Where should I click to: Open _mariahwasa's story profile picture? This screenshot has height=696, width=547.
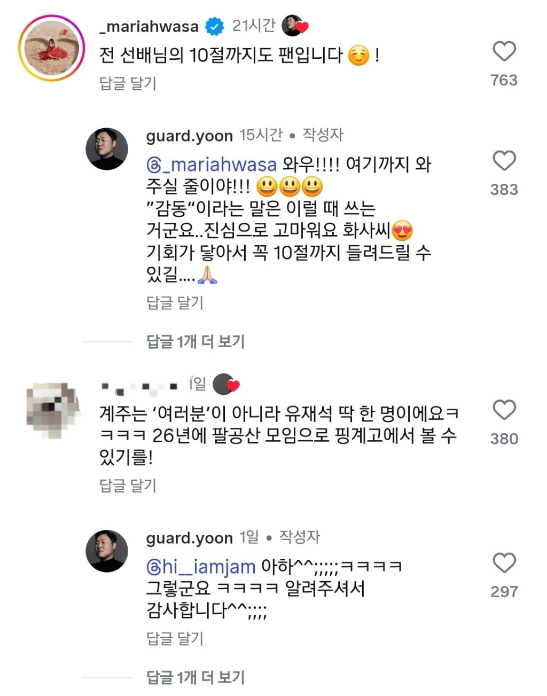point(52,48)
